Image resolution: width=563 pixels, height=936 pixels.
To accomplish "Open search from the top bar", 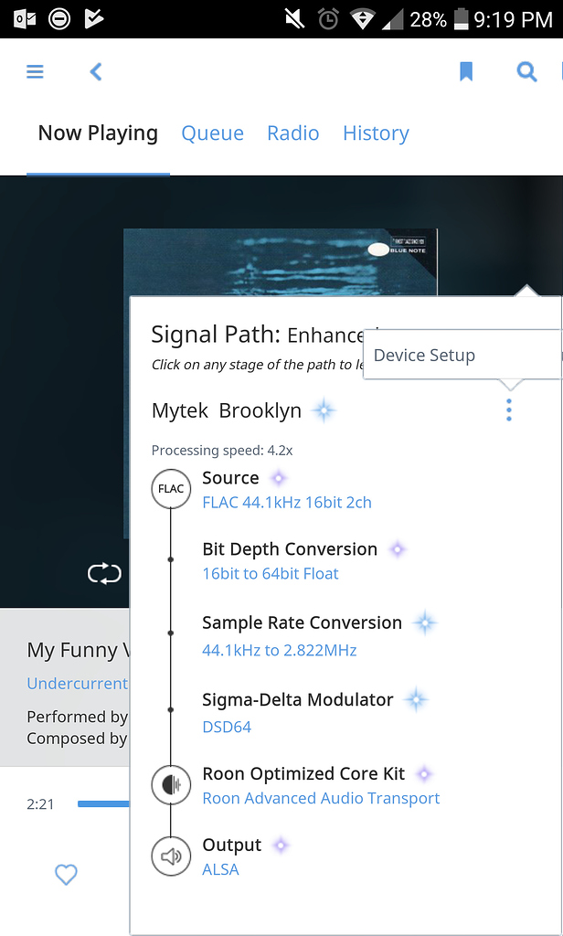I will click(x=526, y=71).
